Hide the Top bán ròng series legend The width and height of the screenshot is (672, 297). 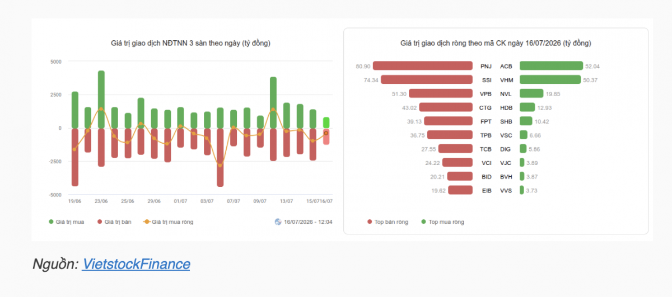click(388, 222)
